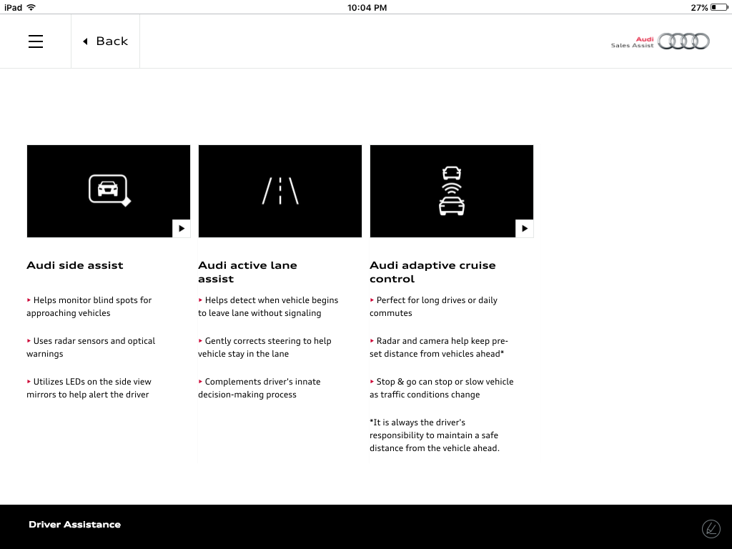Viewport: 732px width, 549px height.
Task: Tap 'Uses radar sensors and optical warnings'
Action: (91, 347)
